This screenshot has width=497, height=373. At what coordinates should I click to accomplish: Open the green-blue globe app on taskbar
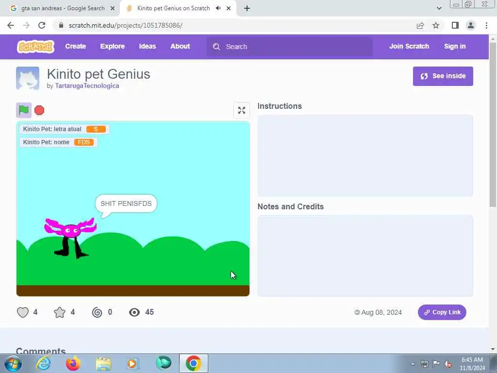(164, 363)
